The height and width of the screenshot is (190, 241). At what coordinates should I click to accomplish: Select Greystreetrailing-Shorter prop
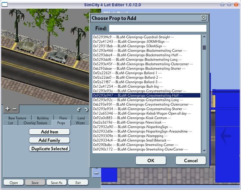pyautogui.click(x=147, y=109)
